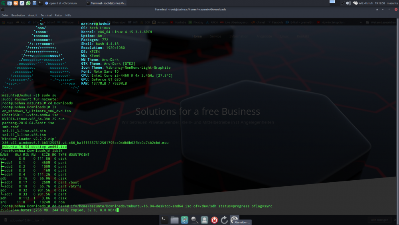Launch terminal from the bottom dock
Image resolution: width=399 pixels, height=225 pixels.
click(164, 220)
